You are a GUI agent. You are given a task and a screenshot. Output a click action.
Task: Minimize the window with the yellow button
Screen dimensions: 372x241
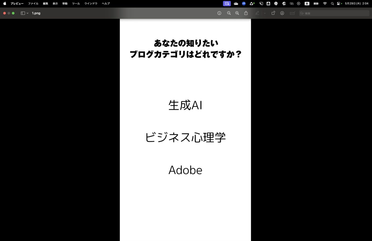(x=9, y=13)
